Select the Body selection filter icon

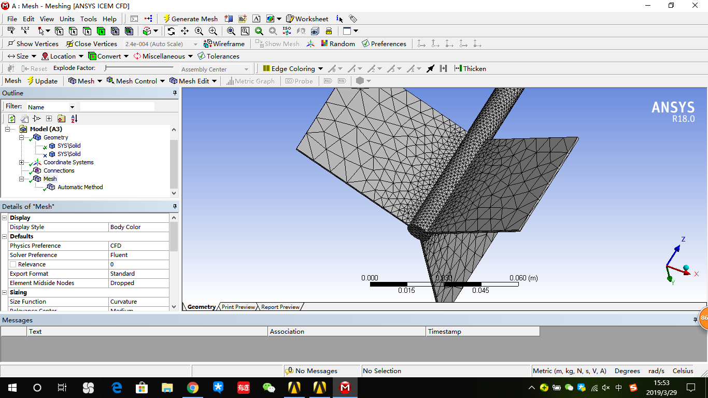click(x=101, y=31)
